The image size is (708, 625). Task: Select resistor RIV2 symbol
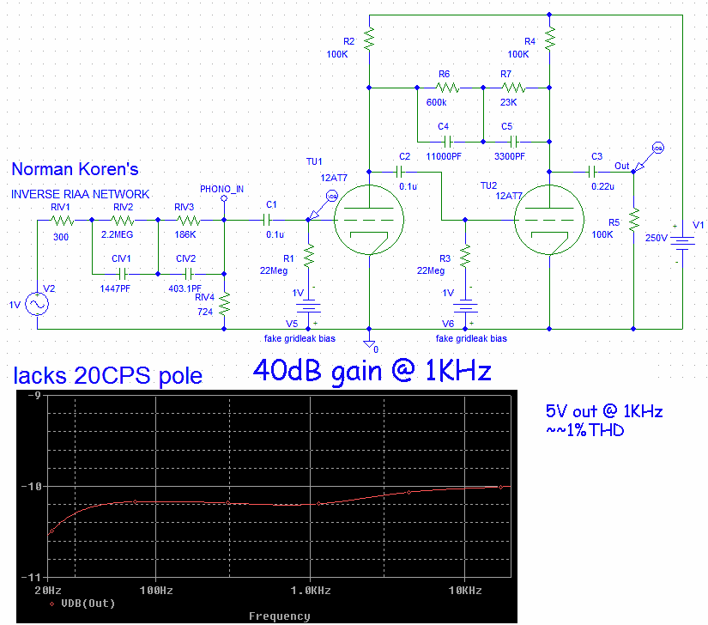[123, 221]
